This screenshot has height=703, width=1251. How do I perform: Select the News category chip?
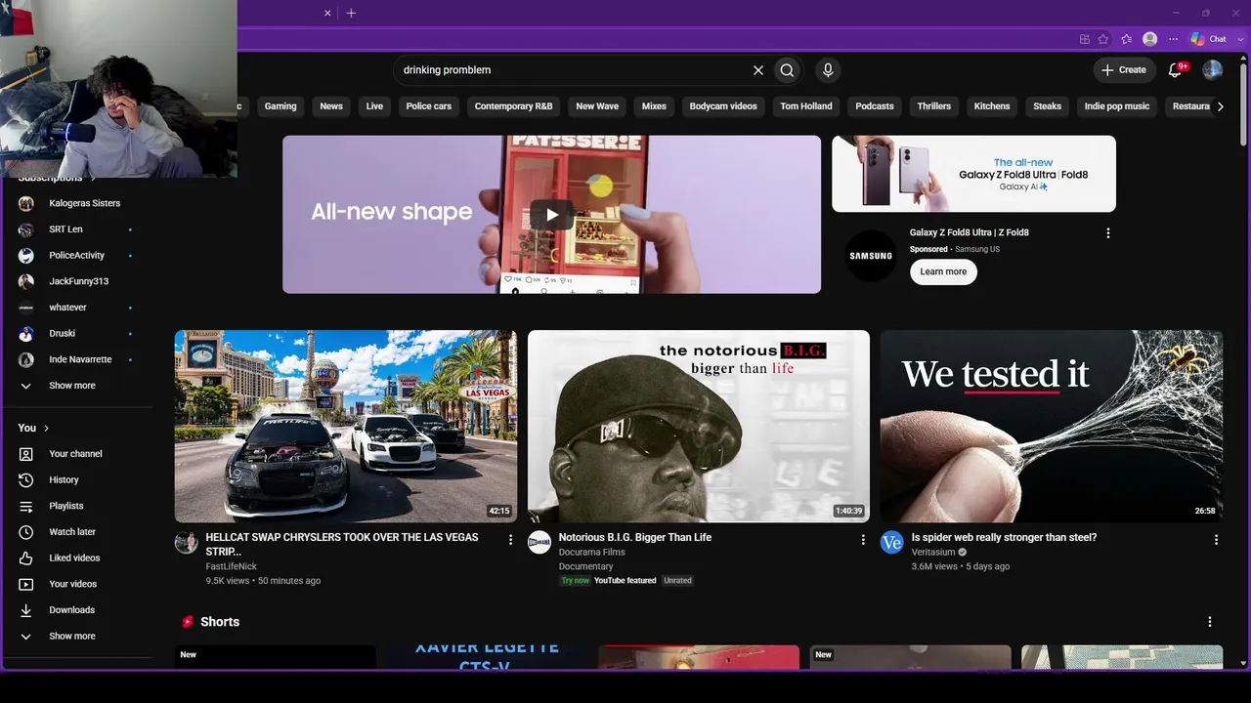coord(331,106)
